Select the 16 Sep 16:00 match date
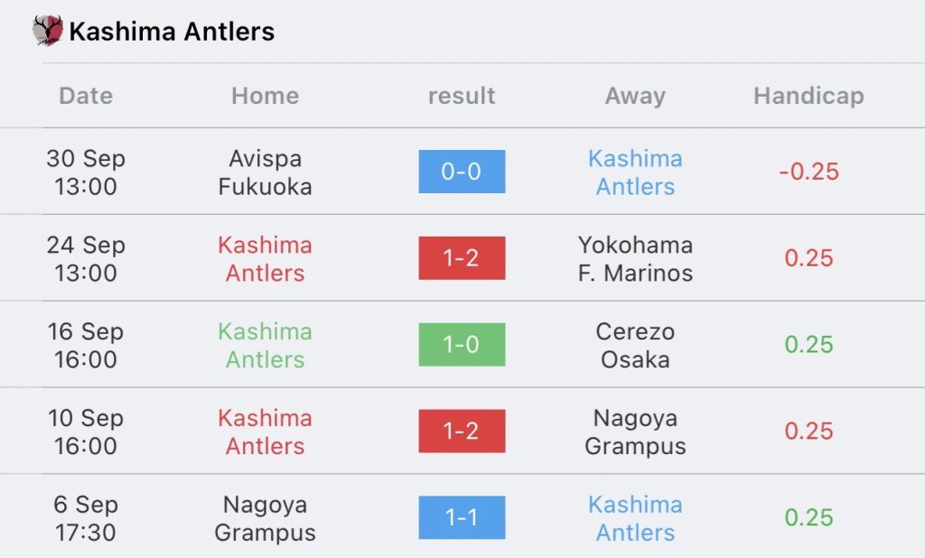This screenshot has height=558, width=925. pos(86,345)
